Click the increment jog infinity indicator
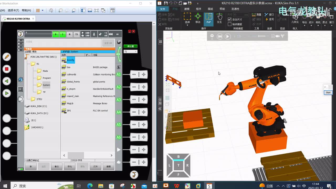The image size is (336, 189). click(x=117, y=34)
